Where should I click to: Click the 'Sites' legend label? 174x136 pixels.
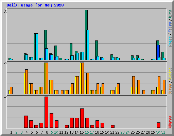(x=170, y=89)
